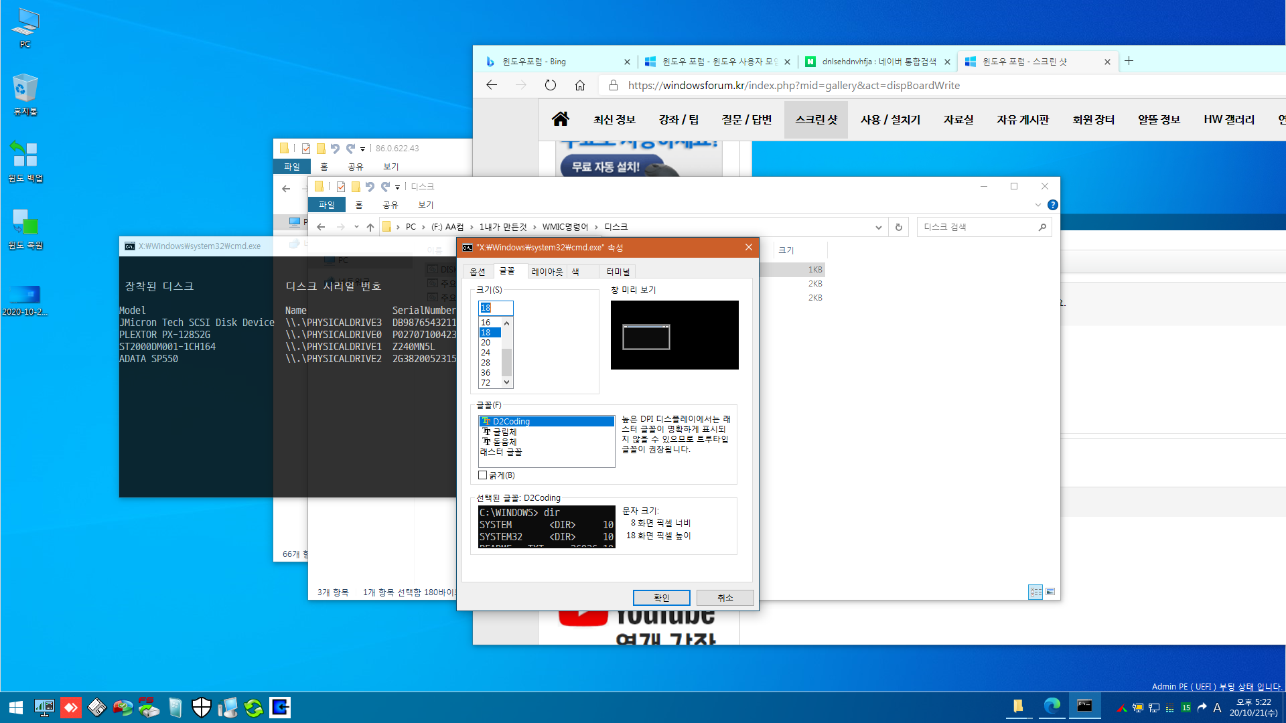Image resolution: width=1286 pixels, height=723 pixels.
Task: Open 질문 / 답변 site menu
Action: (x=747, y=120)
